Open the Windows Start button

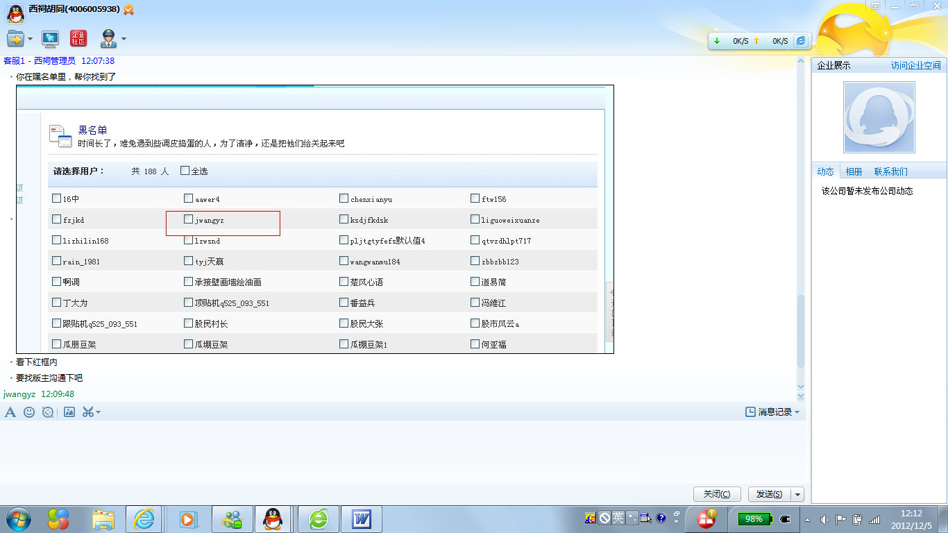18,518
